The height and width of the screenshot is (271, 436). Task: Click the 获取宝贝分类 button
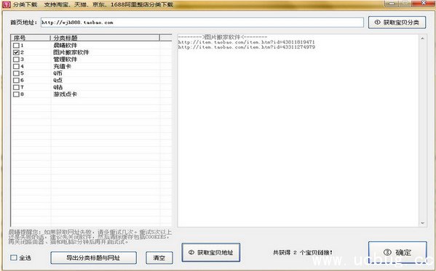[x=397, y=23]
